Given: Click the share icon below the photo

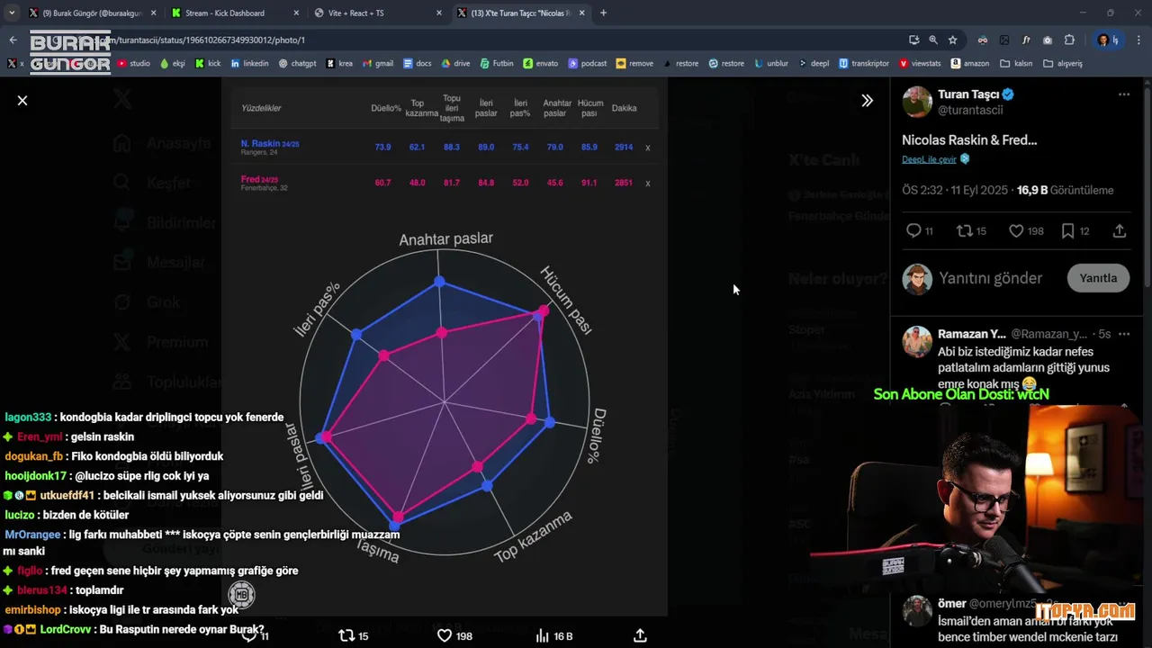Looking at the screenshot, I should pyautogui.click(x=640, y=635).
